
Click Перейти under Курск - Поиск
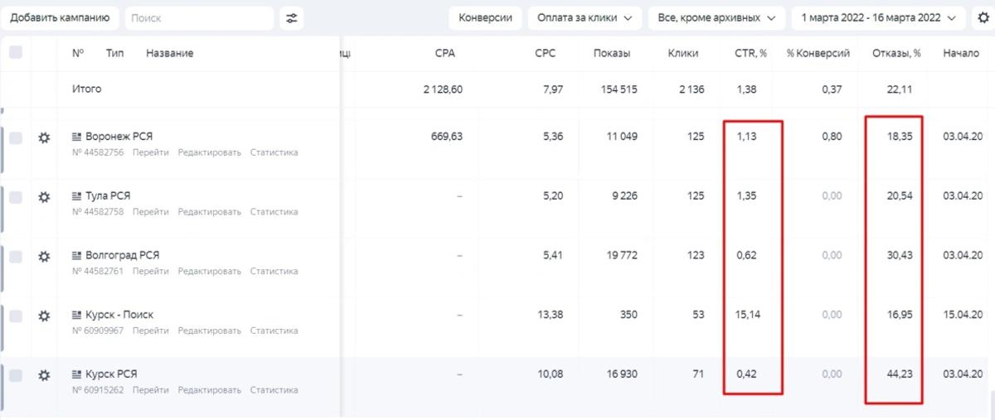(x=150, y=331)
